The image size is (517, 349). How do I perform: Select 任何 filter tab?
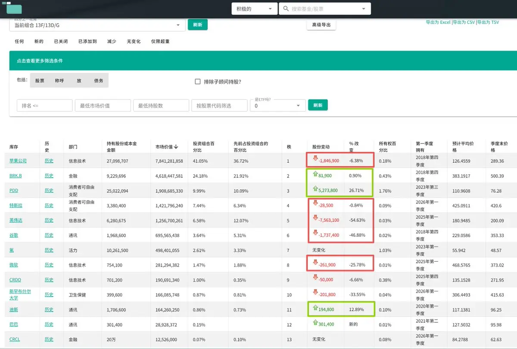point(19,41)
